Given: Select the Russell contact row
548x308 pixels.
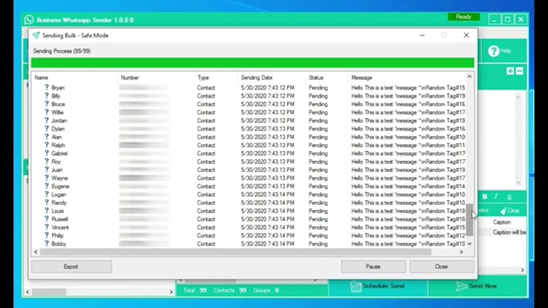Looking at the screenshot, I should pyautogui.click(x=249, y=219).
